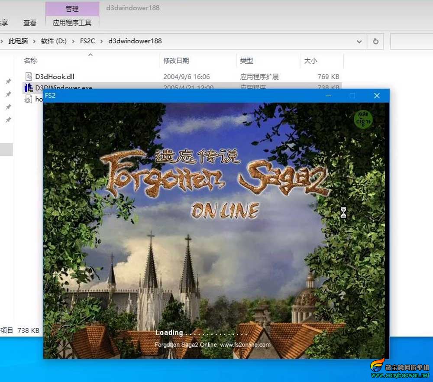Expand the chevron after FS2C in path

pos(102,41)
